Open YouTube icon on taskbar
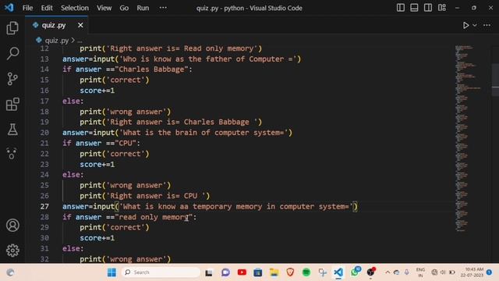 click(242, 272)
